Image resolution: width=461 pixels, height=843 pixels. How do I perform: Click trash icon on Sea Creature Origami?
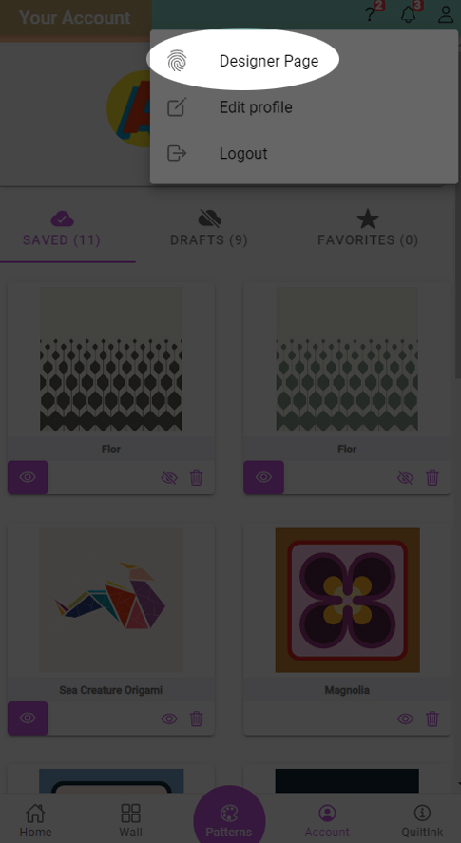click(x=197, y=718)
